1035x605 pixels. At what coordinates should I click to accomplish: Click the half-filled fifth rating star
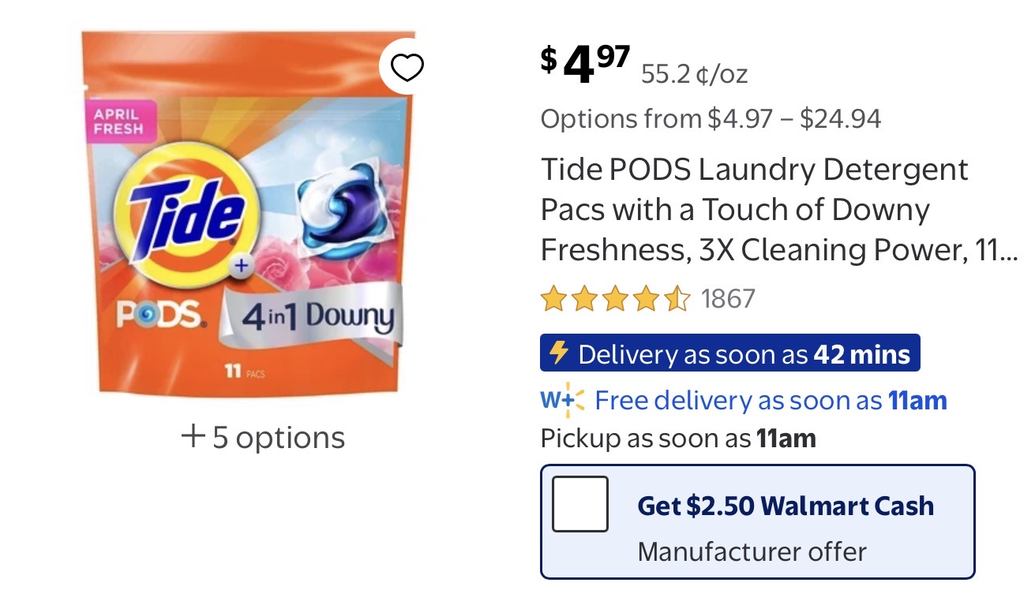tap(677, 300)
